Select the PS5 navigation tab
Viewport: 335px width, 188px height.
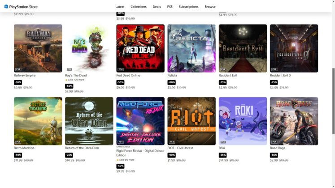point(170,7)
